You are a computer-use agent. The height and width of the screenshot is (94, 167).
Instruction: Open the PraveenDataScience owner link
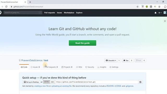coord(32,60)
